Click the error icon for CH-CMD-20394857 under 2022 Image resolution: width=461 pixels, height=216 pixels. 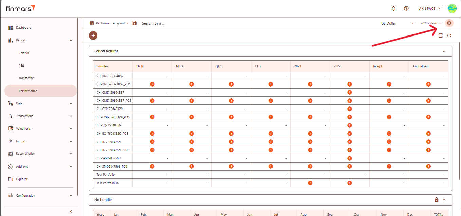349,92
